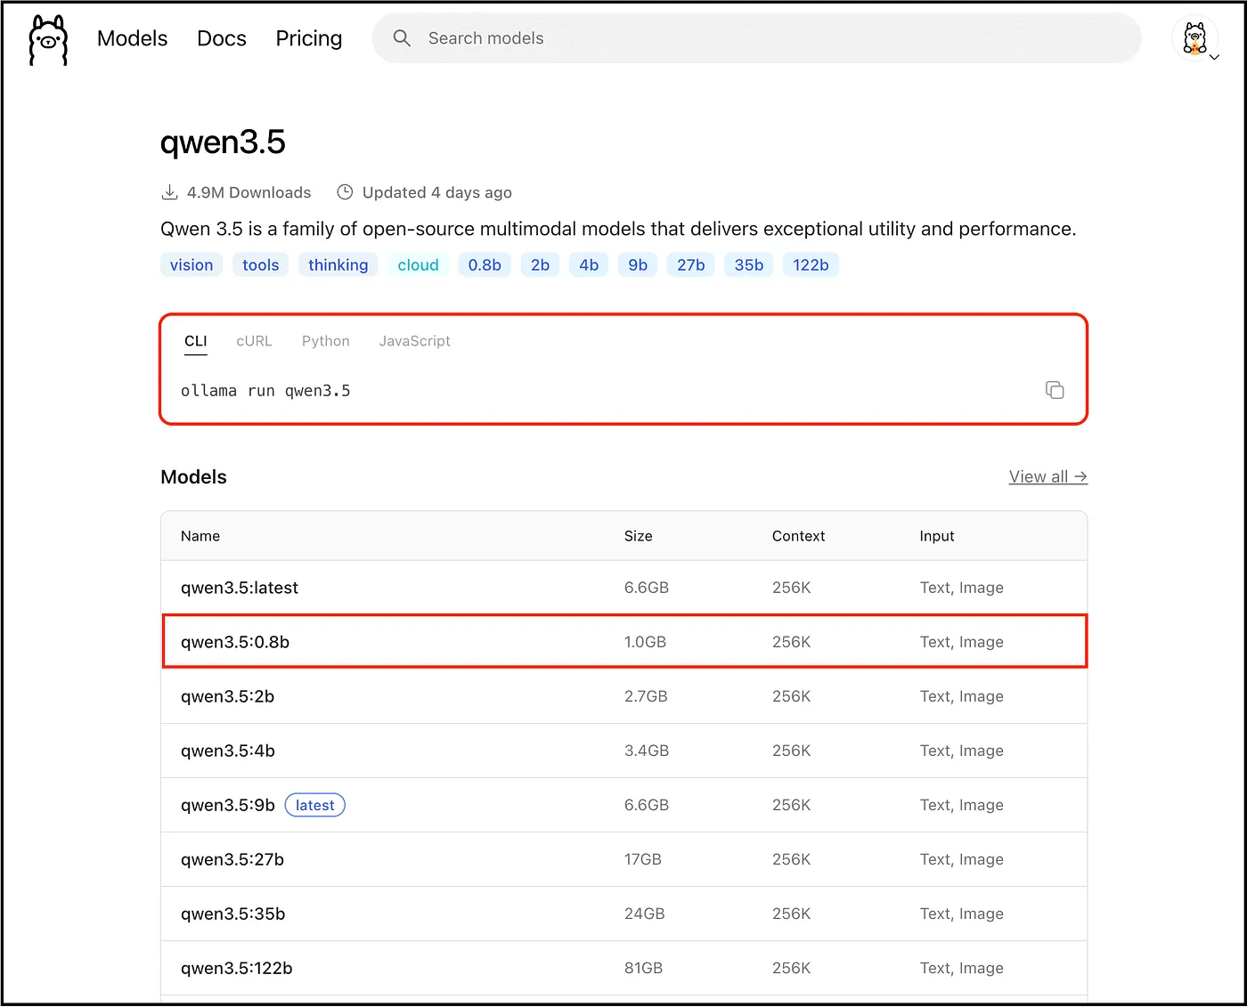
Task: Open the qwen3.5:2b model
Action: 228,696
